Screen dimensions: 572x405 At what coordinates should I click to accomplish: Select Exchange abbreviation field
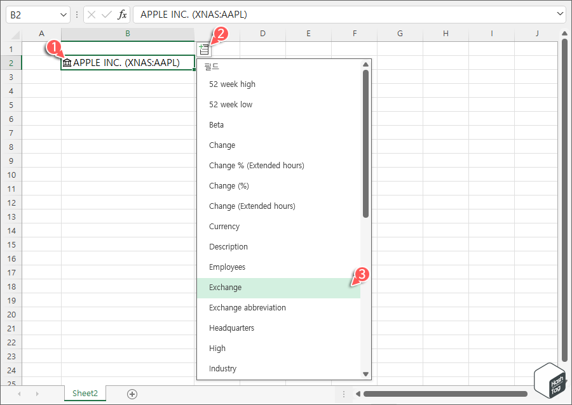pos(279,308)
